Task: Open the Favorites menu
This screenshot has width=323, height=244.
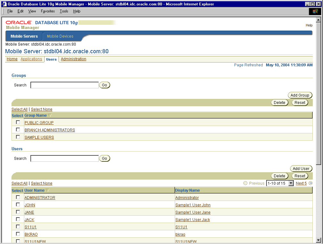Action: (x=48, y=11)
